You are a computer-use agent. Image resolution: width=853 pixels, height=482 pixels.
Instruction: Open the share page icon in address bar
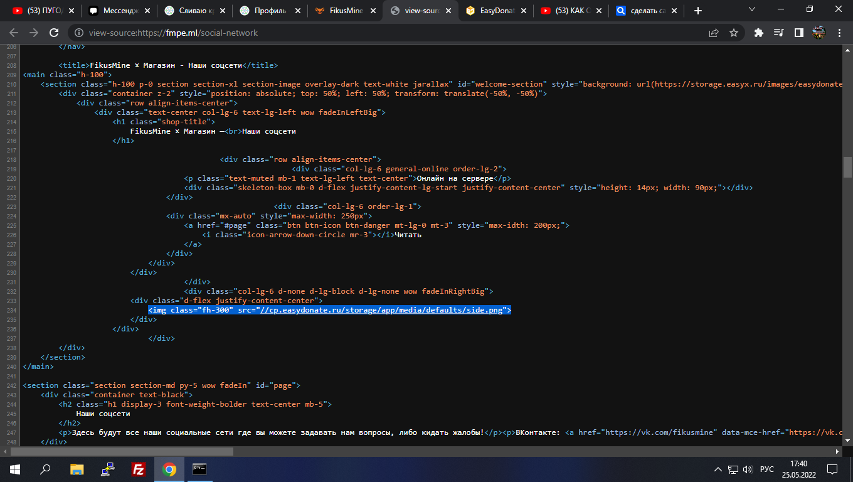tap(714, 33)
